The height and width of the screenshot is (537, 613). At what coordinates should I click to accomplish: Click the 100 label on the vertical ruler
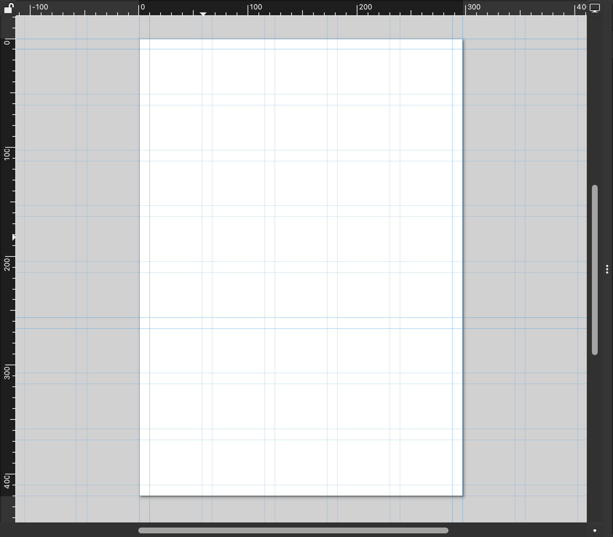pyautogui.click(x=7, y=154)
